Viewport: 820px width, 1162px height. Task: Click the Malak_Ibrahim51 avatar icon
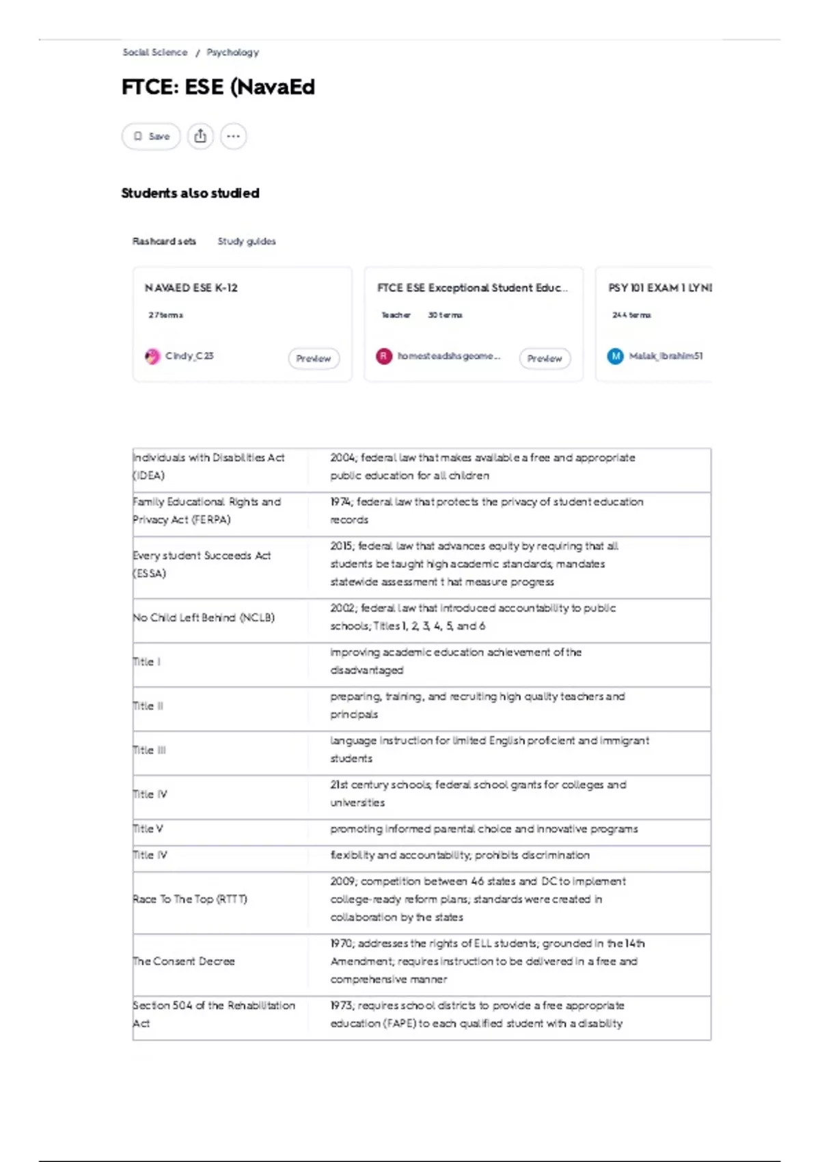click(x=616, y=356)
